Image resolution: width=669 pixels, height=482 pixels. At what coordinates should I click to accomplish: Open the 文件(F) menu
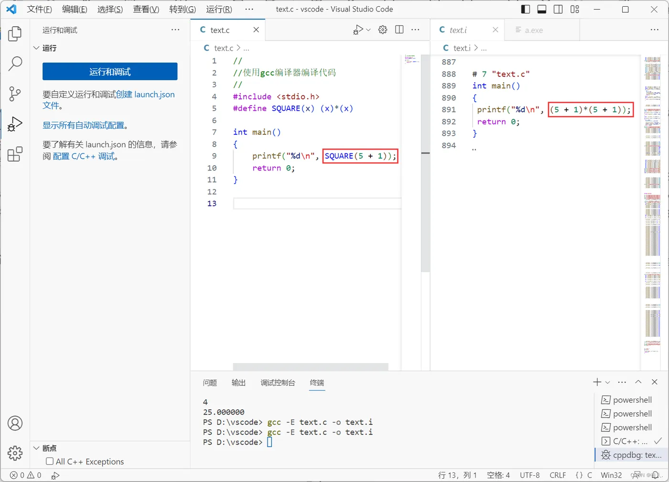click(39, 9)
